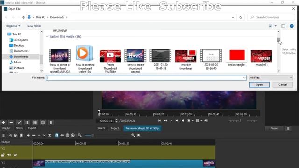
Task: Cancel the Open File dialog
Action: pyautogui.click(x=283, y=85)
